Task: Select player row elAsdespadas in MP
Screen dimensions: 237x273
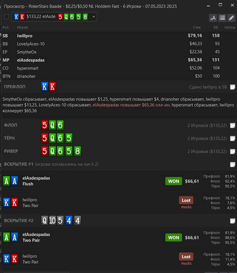Action: (119, 60)
